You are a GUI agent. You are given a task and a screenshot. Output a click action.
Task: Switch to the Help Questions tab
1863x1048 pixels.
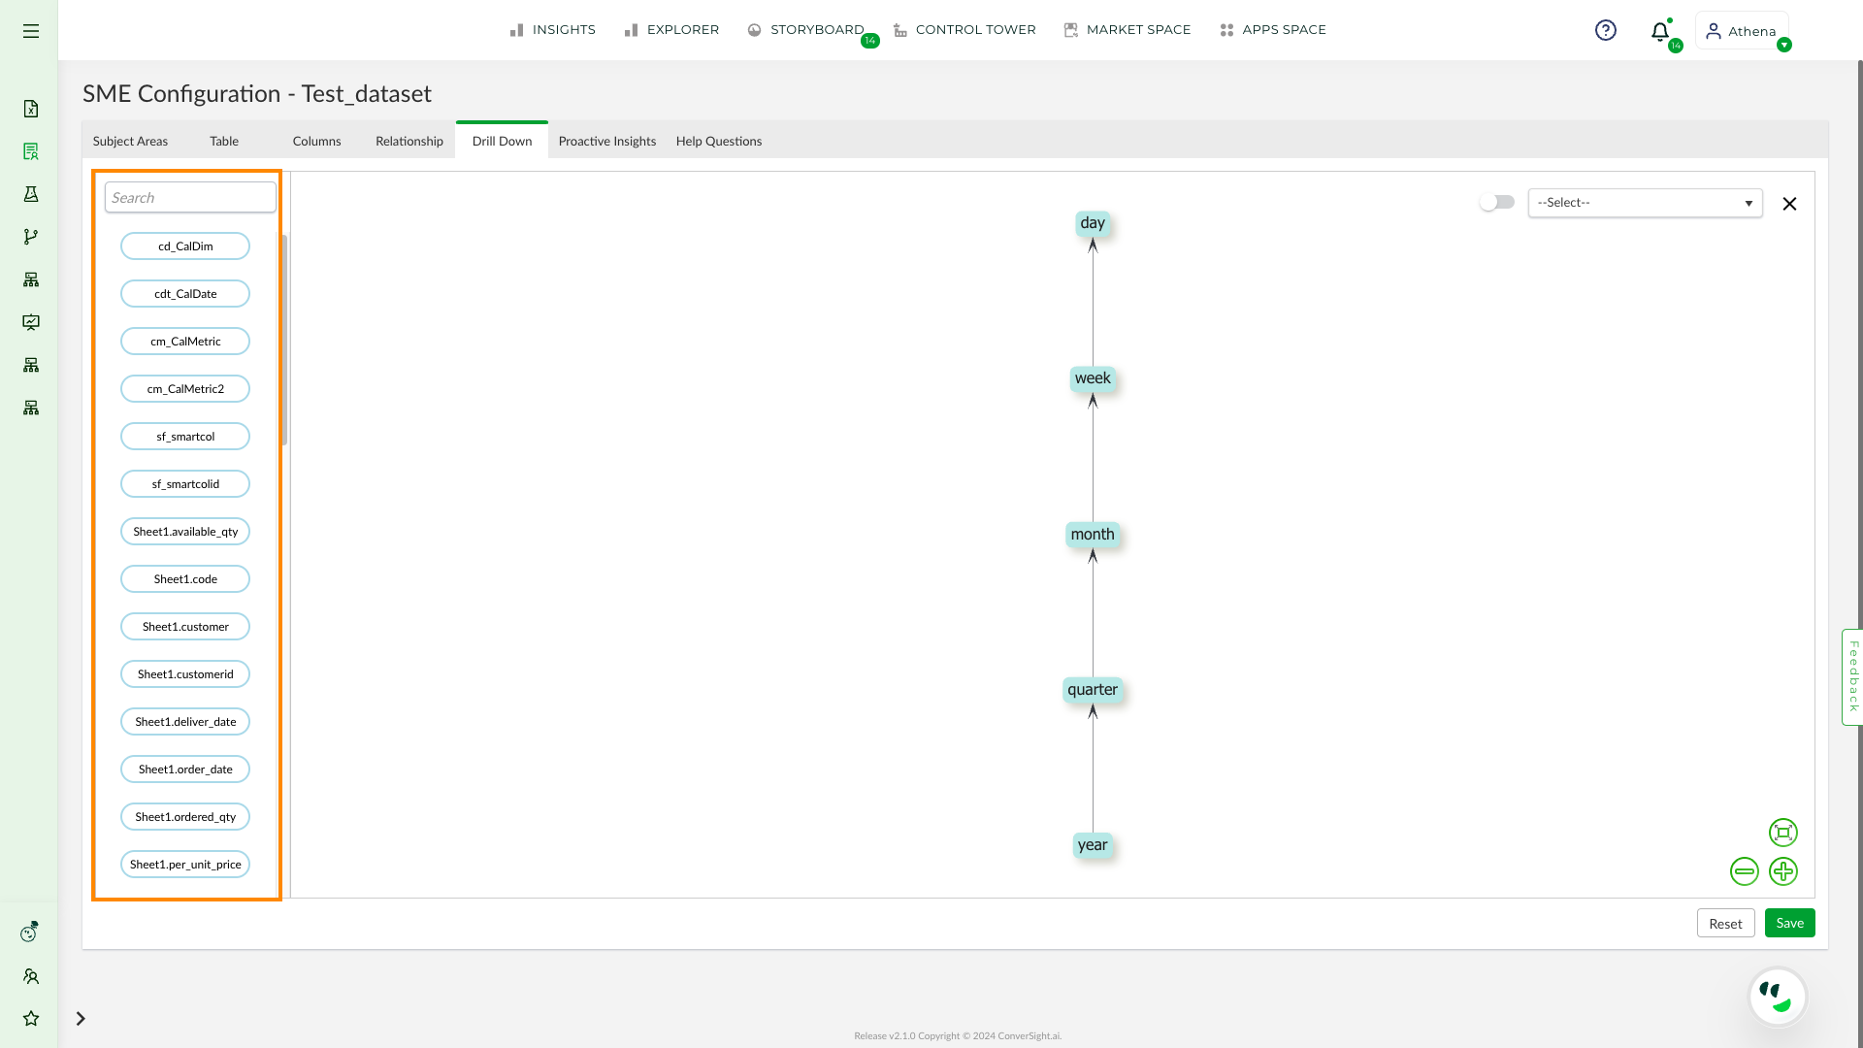pyautogui.click(x=719, y=141)
